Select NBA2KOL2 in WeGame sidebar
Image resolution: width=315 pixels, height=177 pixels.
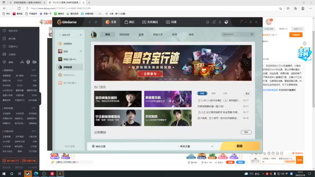tap(70, 75)
